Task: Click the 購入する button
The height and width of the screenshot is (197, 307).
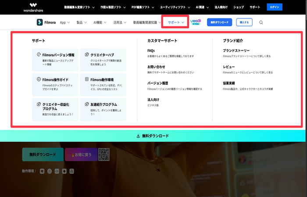Action: pyautogui.click(x=243, y=22)
